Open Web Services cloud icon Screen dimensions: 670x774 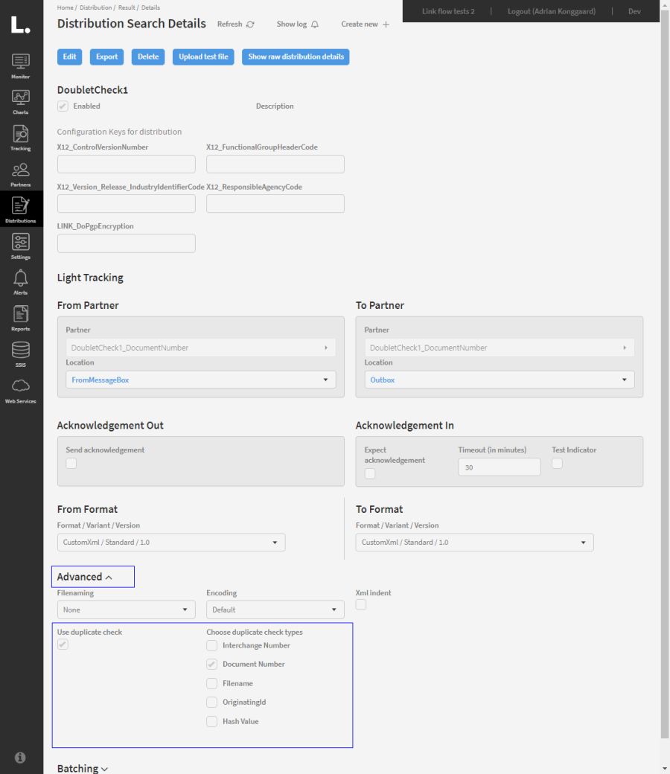pos(21,388)
